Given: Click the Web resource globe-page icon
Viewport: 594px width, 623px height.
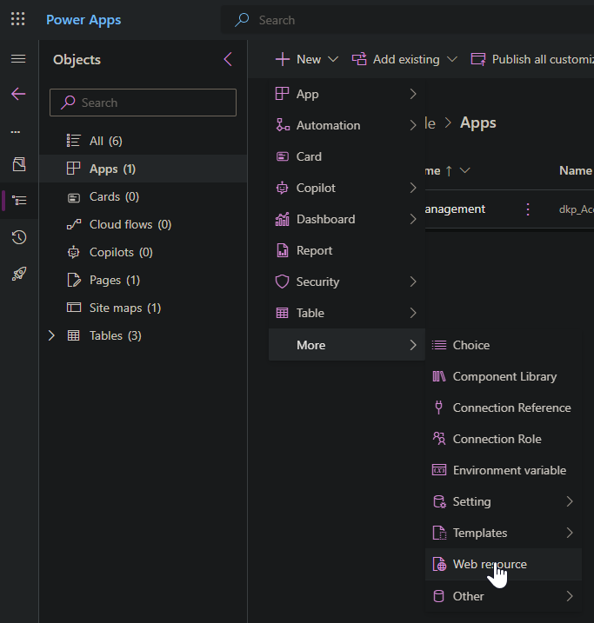Looking at the screenshot, I should pyautogui.click(x=439, y=564).
